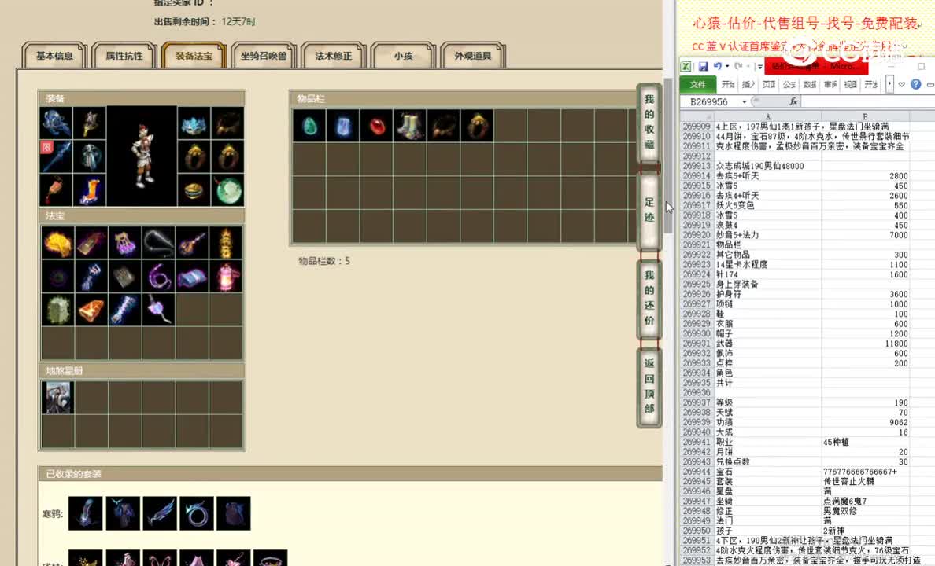Expand more ribbon tabs arrow in Excel
This screenshot has width=935, height=566.
click(x=889, y=84)
